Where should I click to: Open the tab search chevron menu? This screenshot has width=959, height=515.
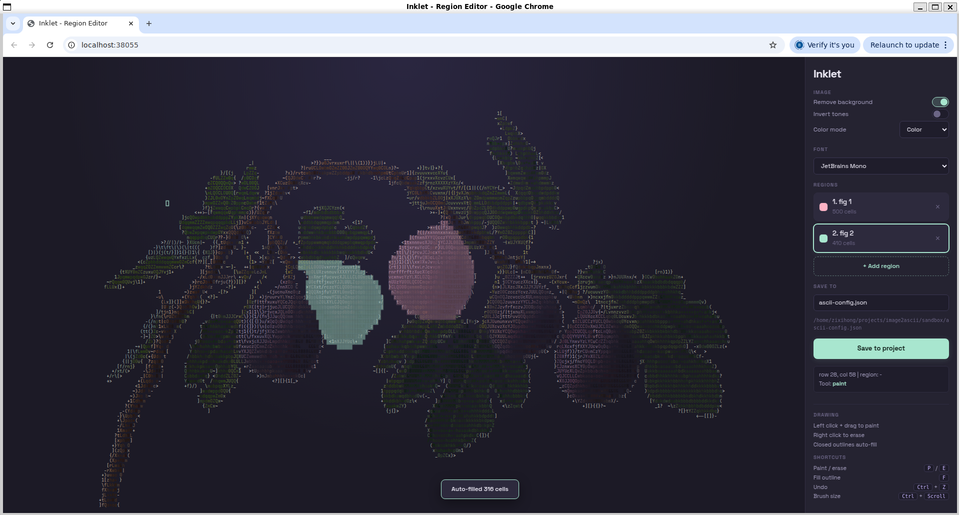(13, 23)
